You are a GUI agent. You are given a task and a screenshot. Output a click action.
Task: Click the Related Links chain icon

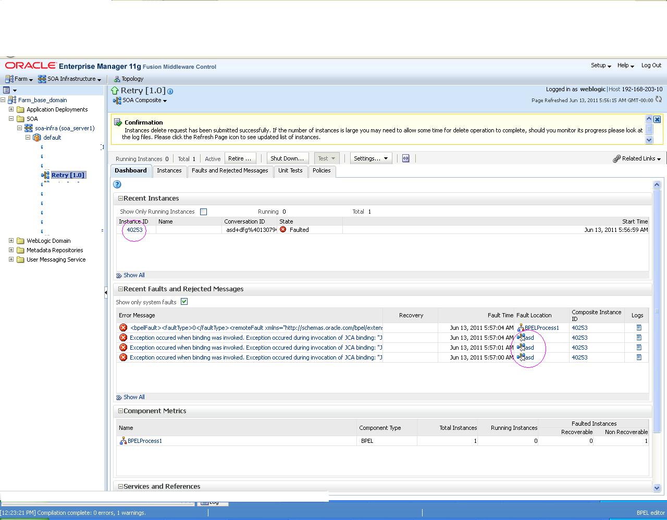(617, 158)
